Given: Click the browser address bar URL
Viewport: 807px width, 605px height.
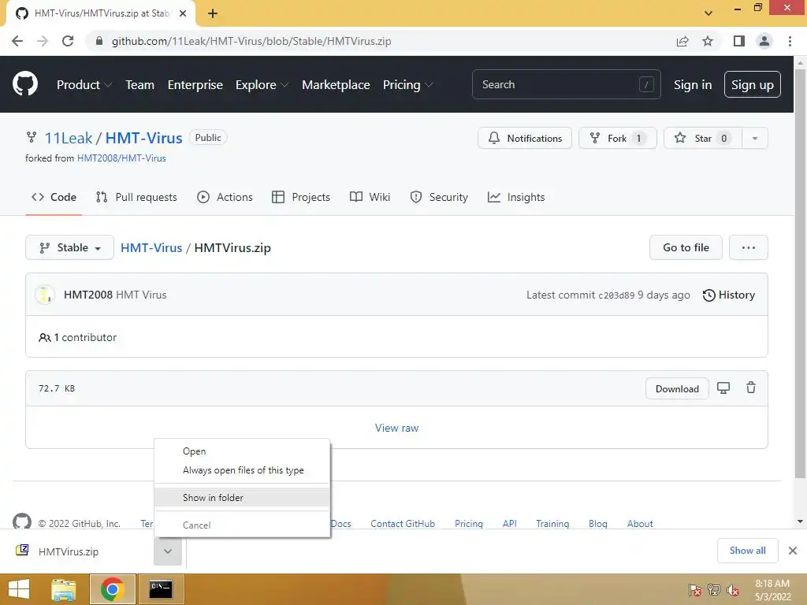Looking at the screenshot, I should pyautogui.click(x=251, y=41).
